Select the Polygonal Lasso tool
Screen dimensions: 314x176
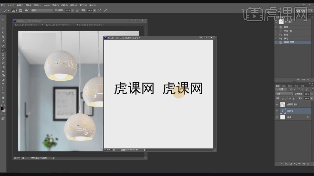click(3, 28)
